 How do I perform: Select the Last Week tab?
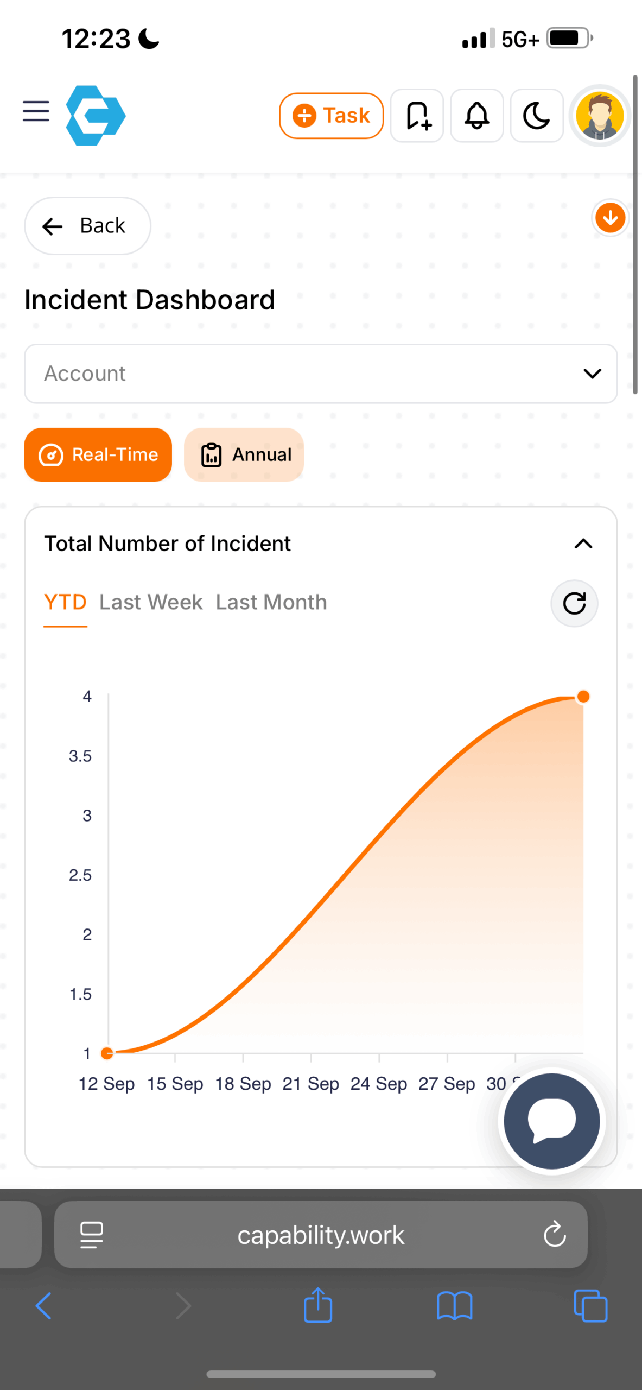151,602
